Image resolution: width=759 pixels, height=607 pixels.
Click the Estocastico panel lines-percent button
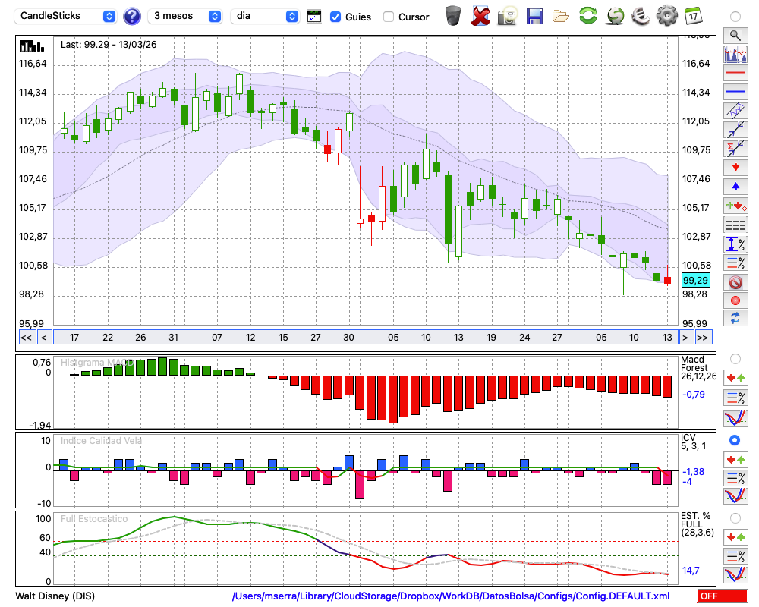tap(735, 556)
